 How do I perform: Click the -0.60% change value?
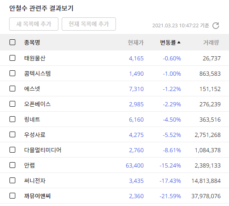click(172, 58)
